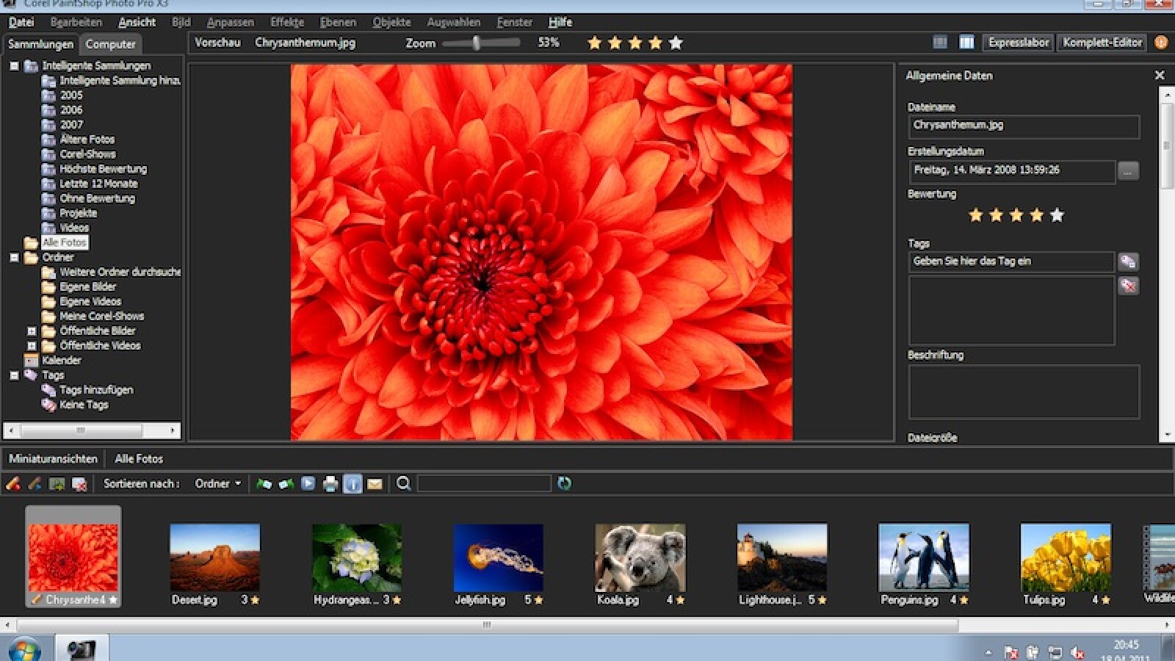Open the Sortieren nach Ordner dropdown

click(217, 483)
